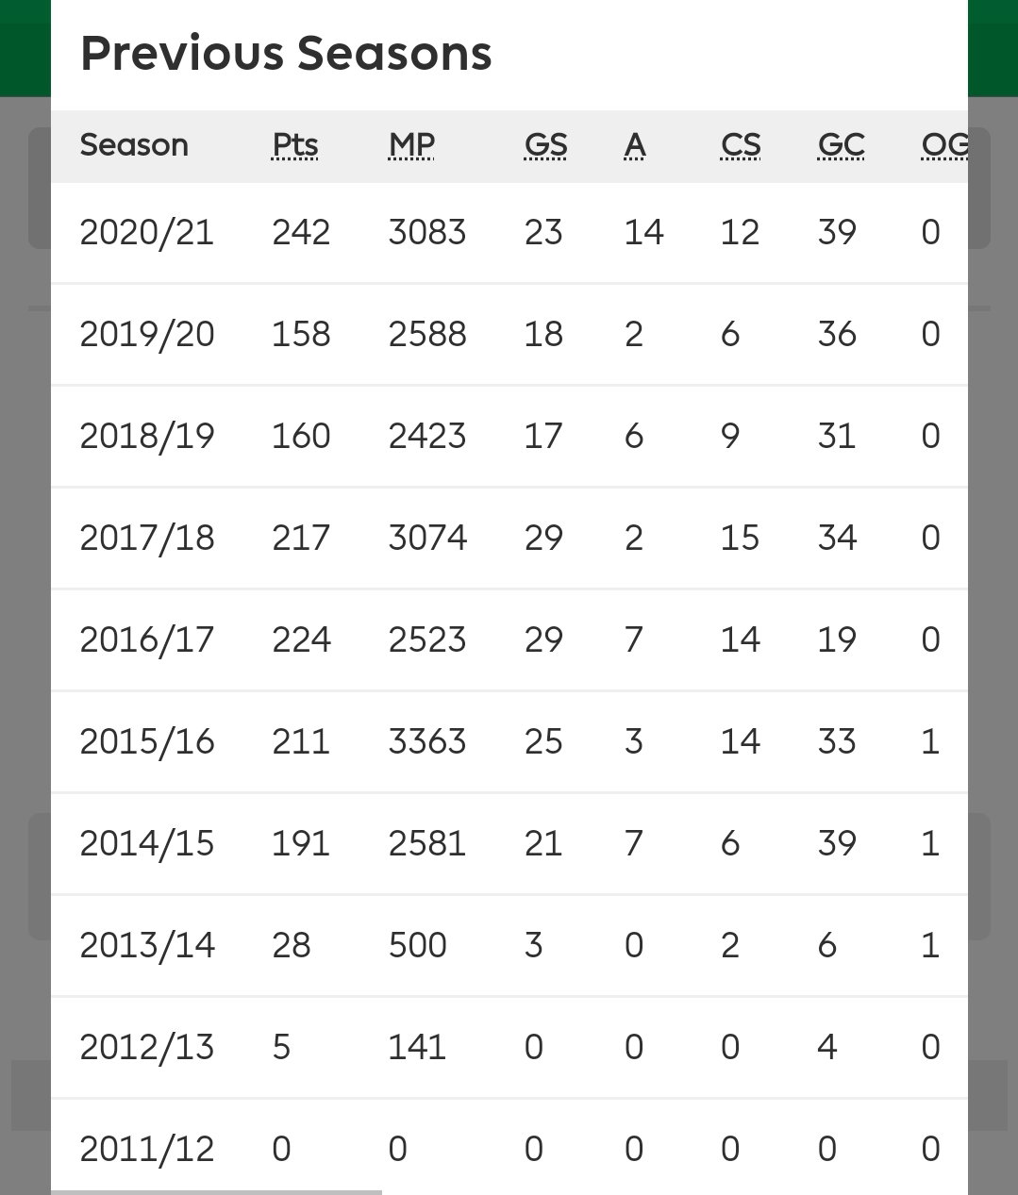Click 242 points in 2020/21 row
The height and width of the screenshot is (1195, 1018).
pos(301,232)
